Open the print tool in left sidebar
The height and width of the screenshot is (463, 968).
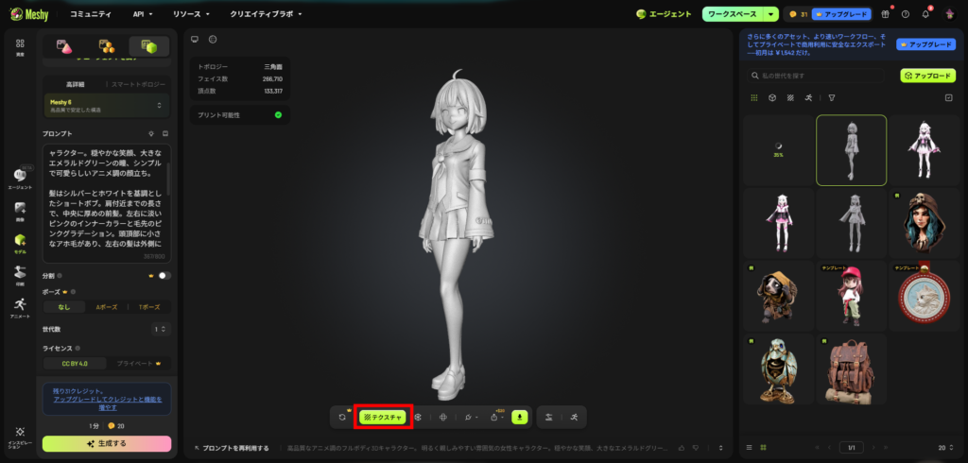click(x=20, y=275)
